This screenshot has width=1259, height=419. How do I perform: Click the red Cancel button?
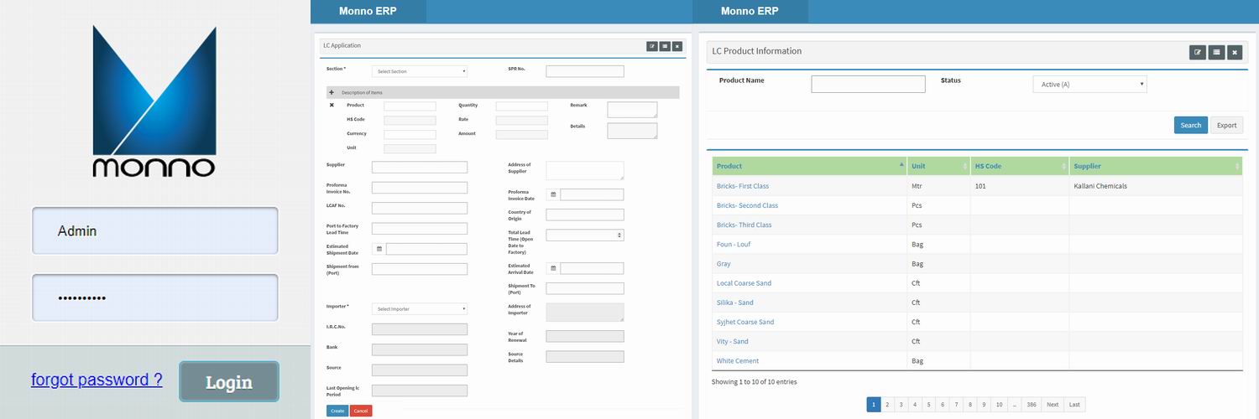coord(361,411)
